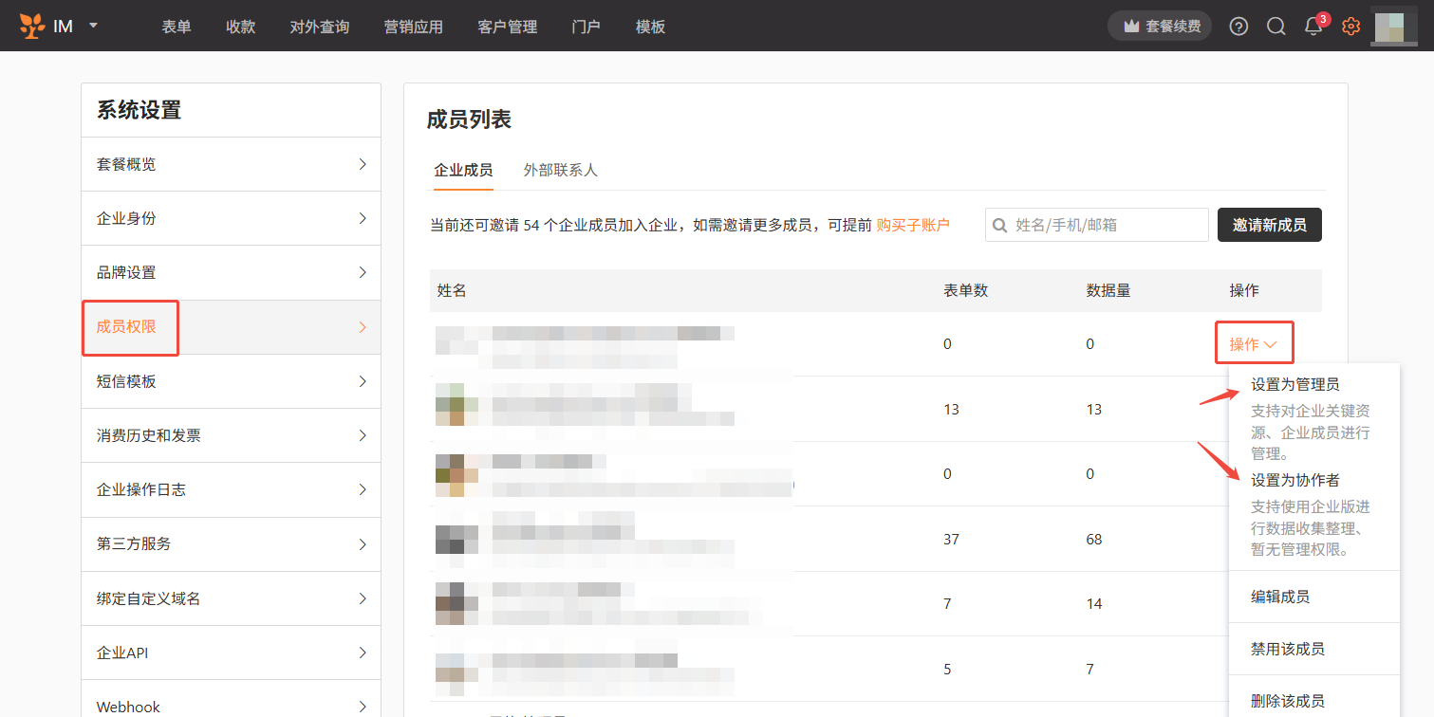Open 企业API settings section
1434x717 pixels.
(231, 653)
